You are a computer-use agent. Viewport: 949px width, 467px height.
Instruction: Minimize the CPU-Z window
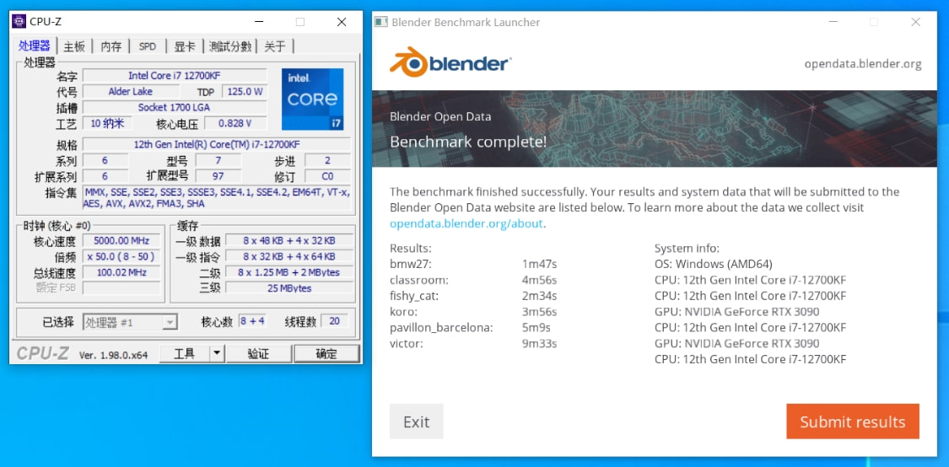(258, 23)
